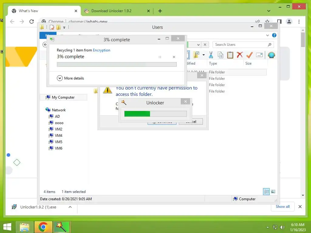Select Network in navigation pane

tap(56, 110)
